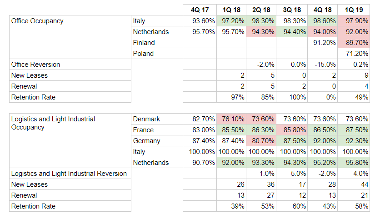
Task: Click the Germany country label cell
Action: pyautogui.click(x=157, y=141)
